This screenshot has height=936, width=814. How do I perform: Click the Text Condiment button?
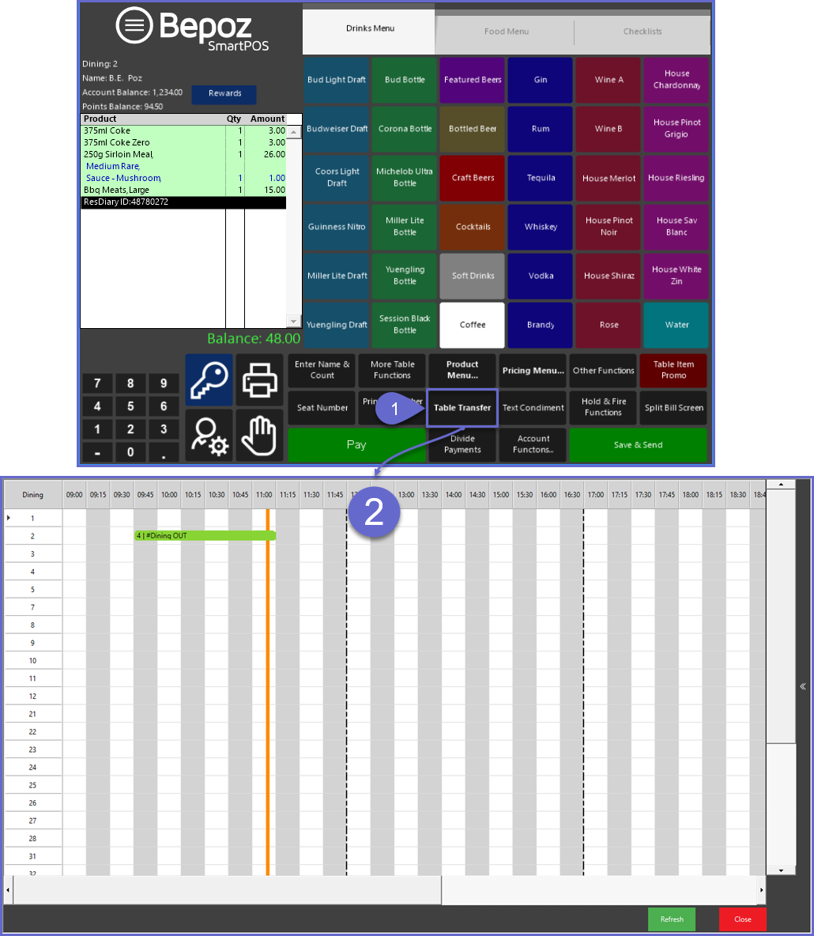click(x=533, y=408)
